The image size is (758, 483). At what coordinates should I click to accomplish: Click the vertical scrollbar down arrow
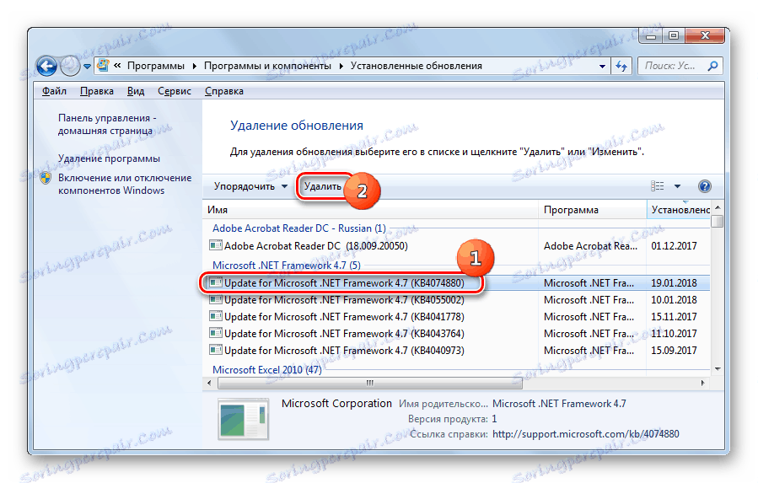(x=718, y=369)
